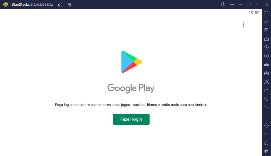Click the green Fazer login button

[131, 119]
